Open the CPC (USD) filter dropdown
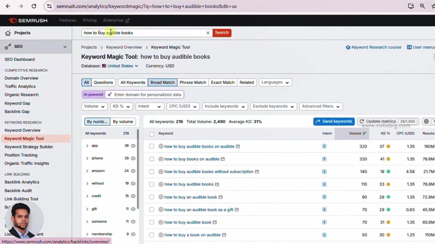This screenshot has height=244, width=435. click(183, 106)
